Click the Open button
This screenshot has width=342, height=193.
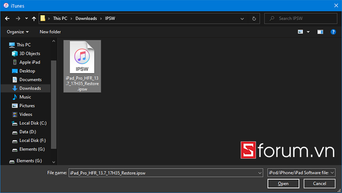point(283,184)
